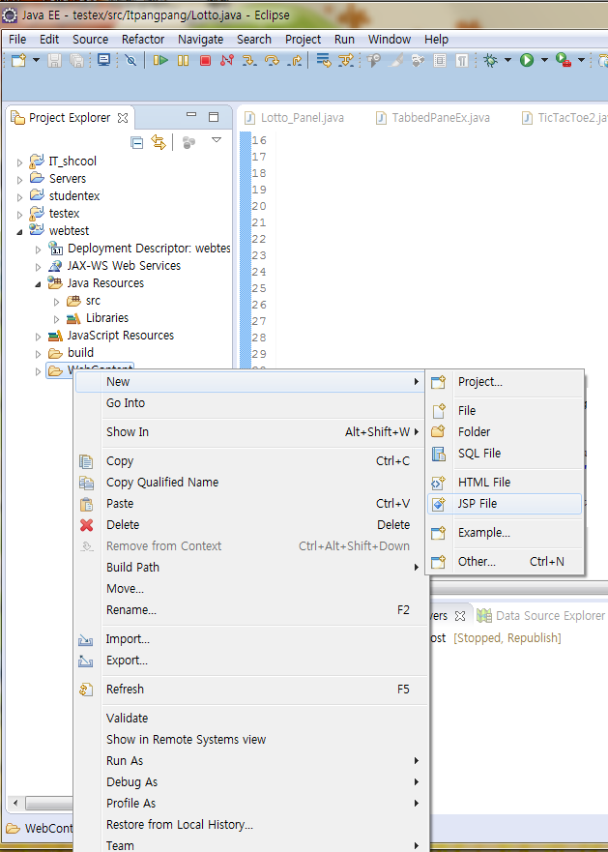Open Project Explorer View Menu triangle
608x852 pixels.
point(217,140)
